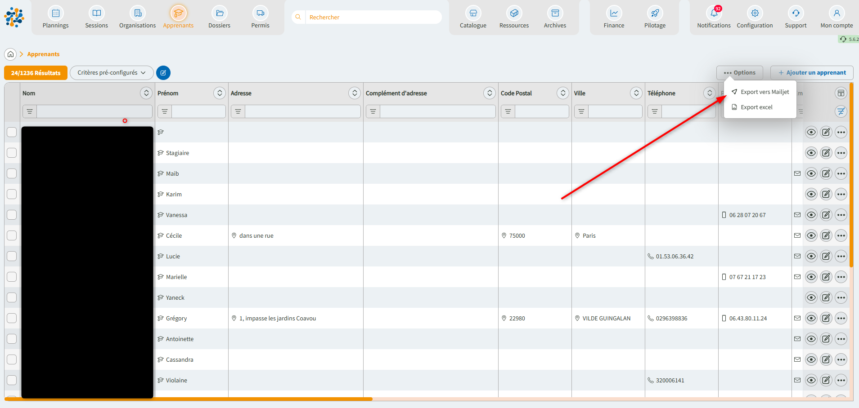Edit the Grégory row with pencil icon
This screenshot has width=859, height=408.
pyautogui.click(x=826, y=318)
